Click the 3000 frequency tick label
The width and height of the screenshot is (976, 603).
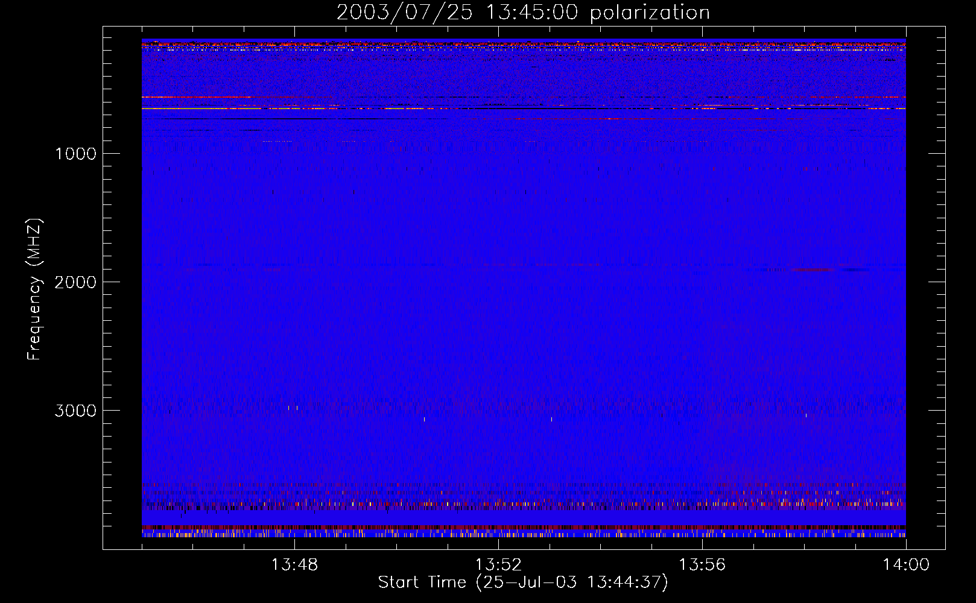75,411
